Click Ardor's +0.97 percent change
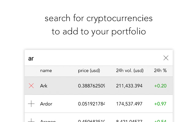Viewport: 196px width, 122px height. click(x=160, y=104)
